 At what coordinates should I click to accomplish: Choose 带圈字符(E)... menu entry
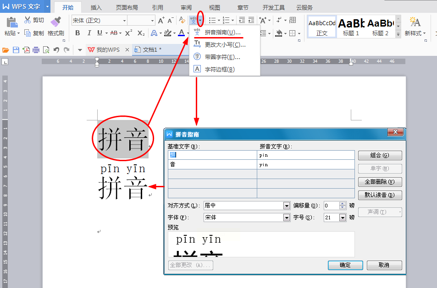[224, 57]
